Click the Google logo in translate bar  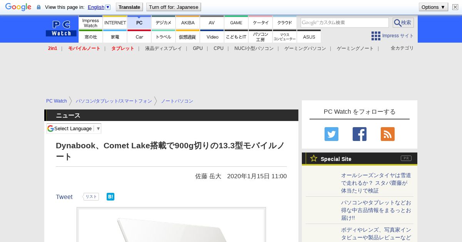18,7
